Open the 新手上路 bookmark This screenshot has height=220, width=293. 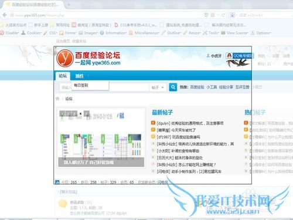click(x=39, y=25)
